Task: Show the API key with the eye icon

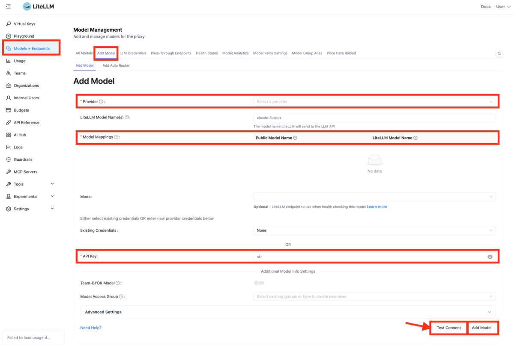Action: click(490, 257)
